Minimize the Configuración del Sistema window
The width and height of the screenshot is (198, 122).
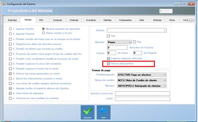click(x=177, y=4)
